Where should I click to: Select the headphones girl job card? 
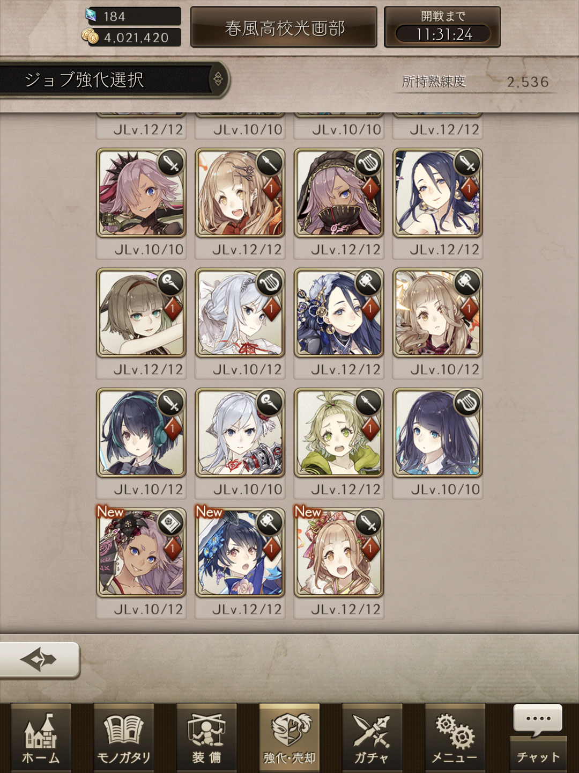[142, 433]
